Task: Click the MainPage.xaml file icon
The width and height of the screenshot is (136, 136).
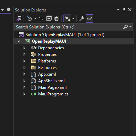Action: (33, 87)
